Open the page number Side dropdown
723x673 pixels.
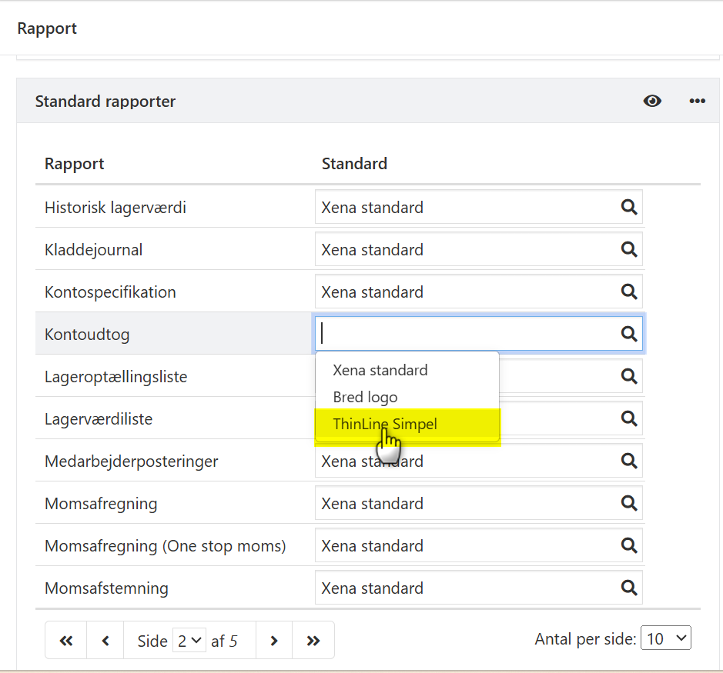coord(189,641)
